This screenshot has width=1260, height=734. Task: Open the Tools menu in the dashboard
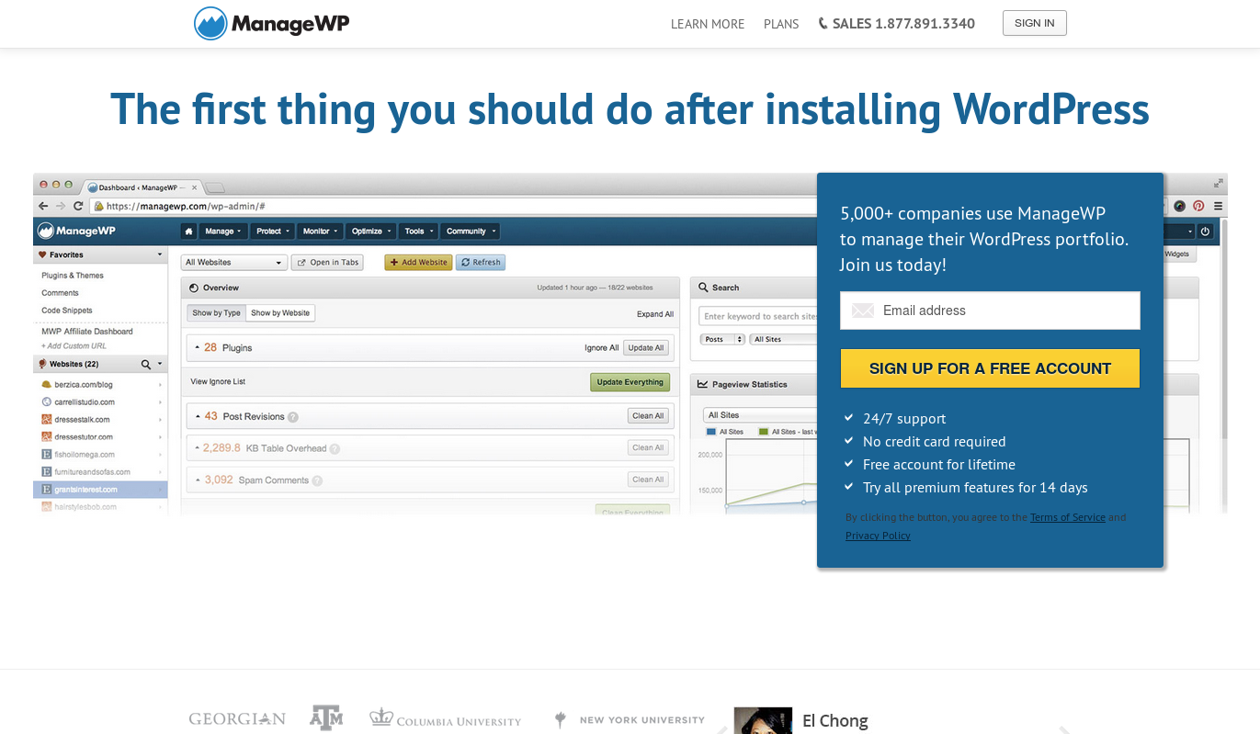[418, 231]
